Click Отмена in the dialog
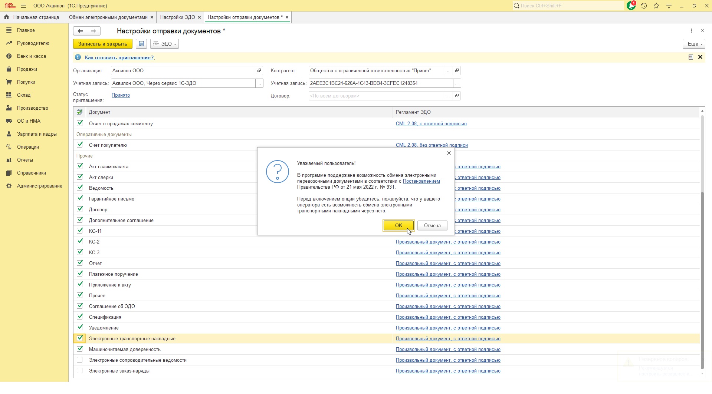This screenshot has height=394, width=712. [432, 225]
